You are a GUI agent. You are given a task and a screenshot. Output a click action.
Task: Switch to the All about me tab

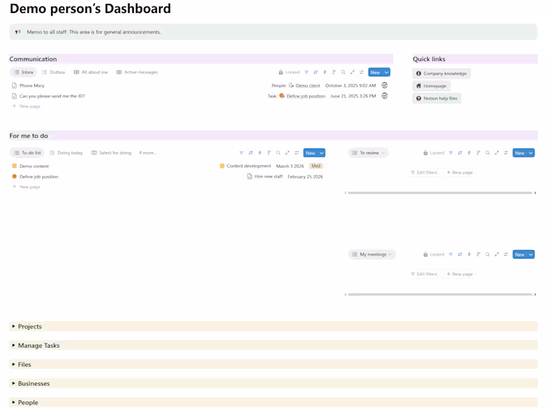pos(91,72)
